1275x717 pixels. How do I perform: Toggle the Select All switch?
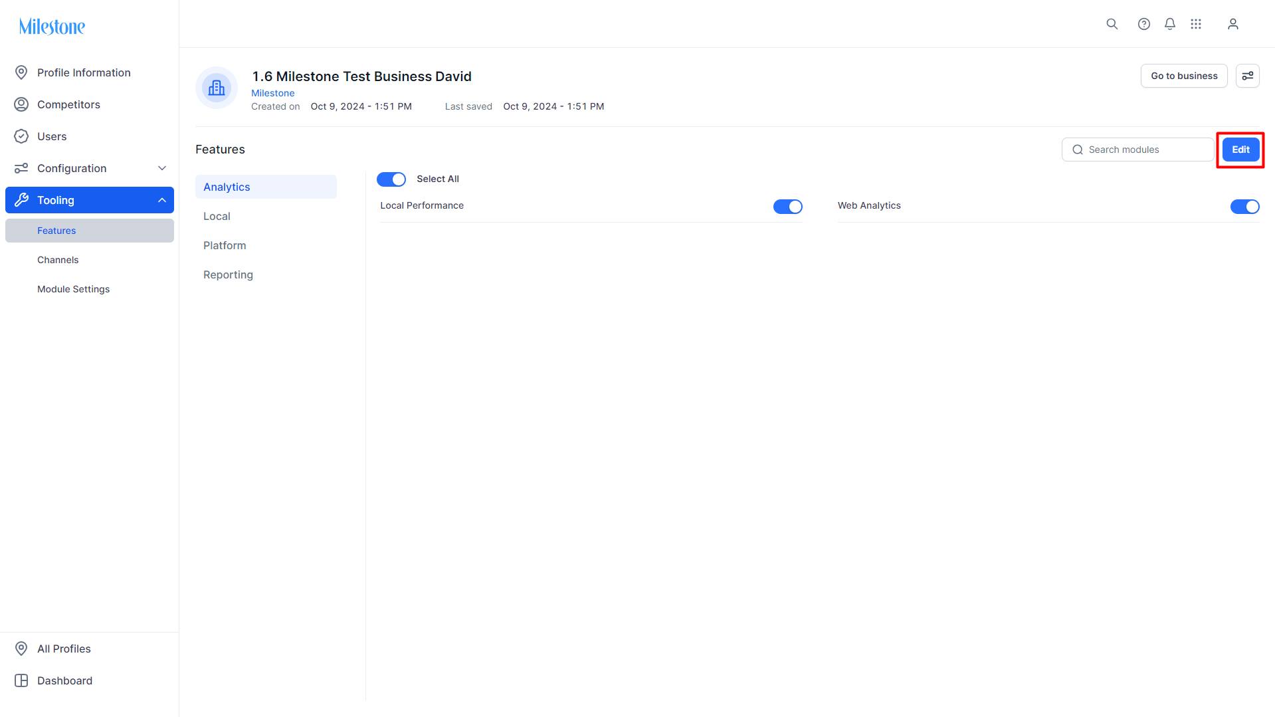(x=391, y=179)
